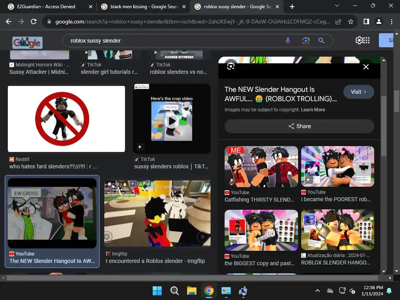Show hidden system tray icons
Image resolution: width=400 pixels, height=300 pixels.
pos(318,291)
